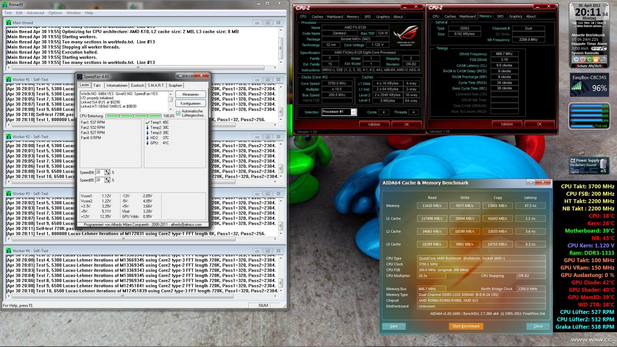Image resolution: width=617 pixels, height=347 pixels.
Task: Click the GPU down-arrow icon in SpeedFan
Action: pyautogui.click(x=148, y=143)
